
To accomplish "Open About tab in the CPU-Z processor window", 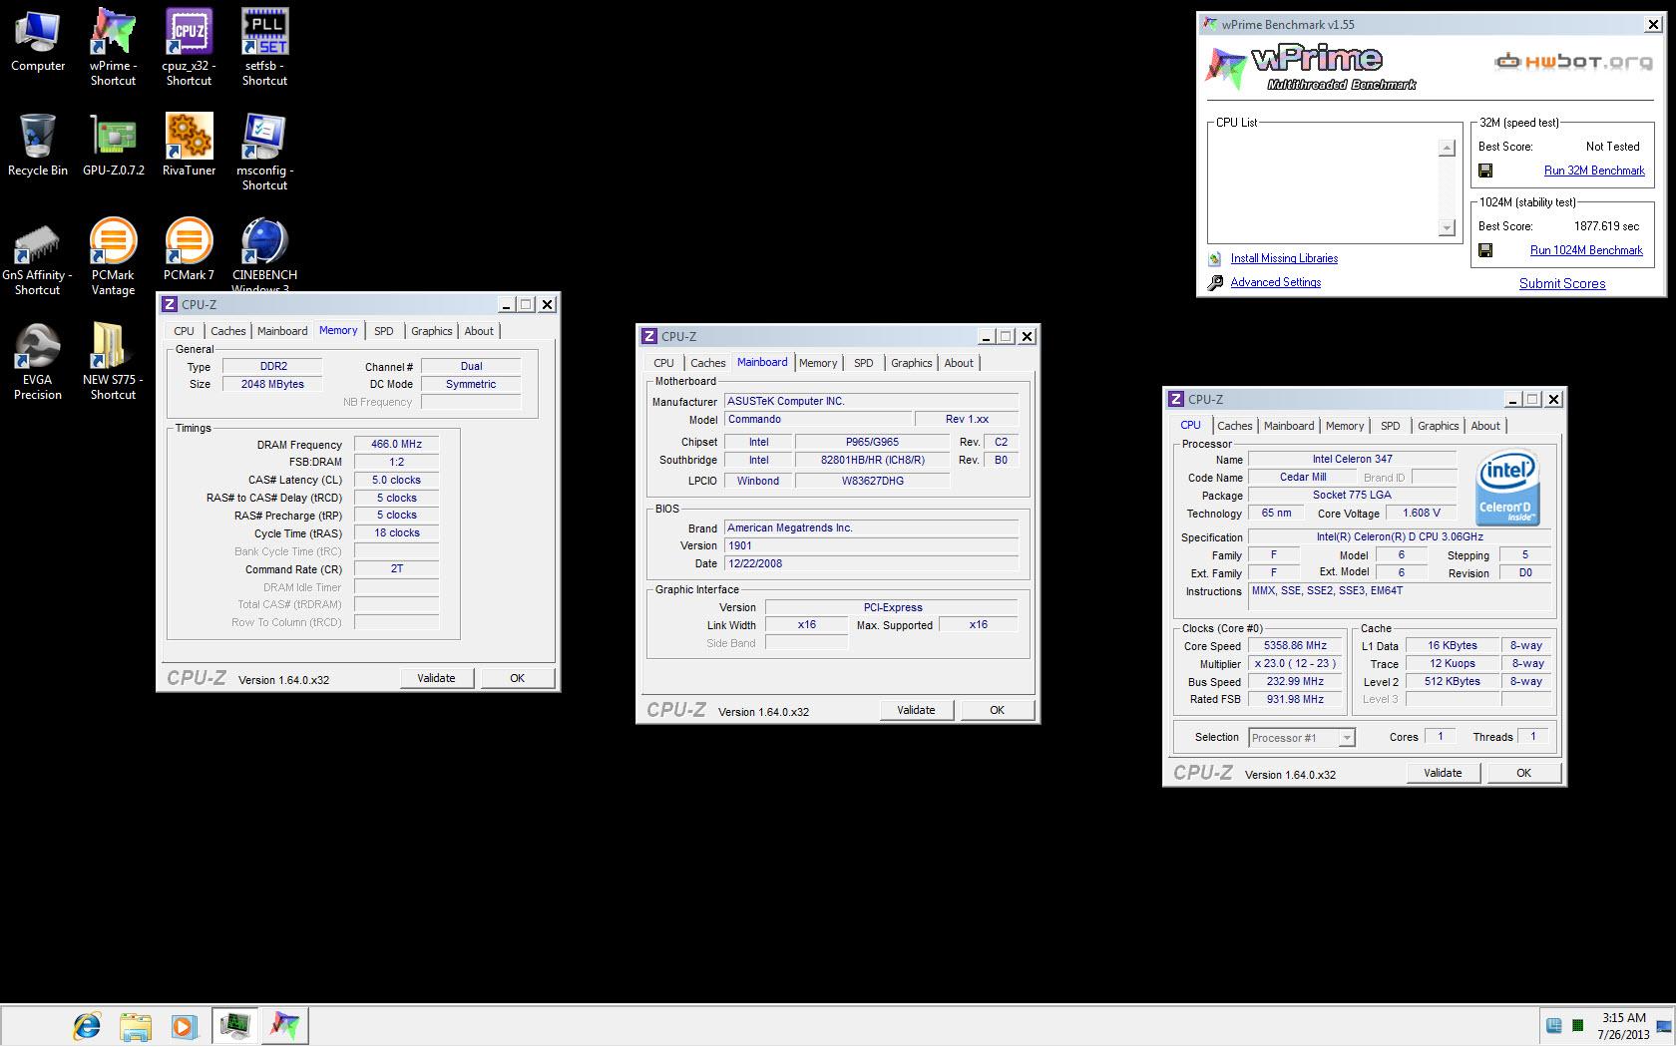I will point(1485,426).
